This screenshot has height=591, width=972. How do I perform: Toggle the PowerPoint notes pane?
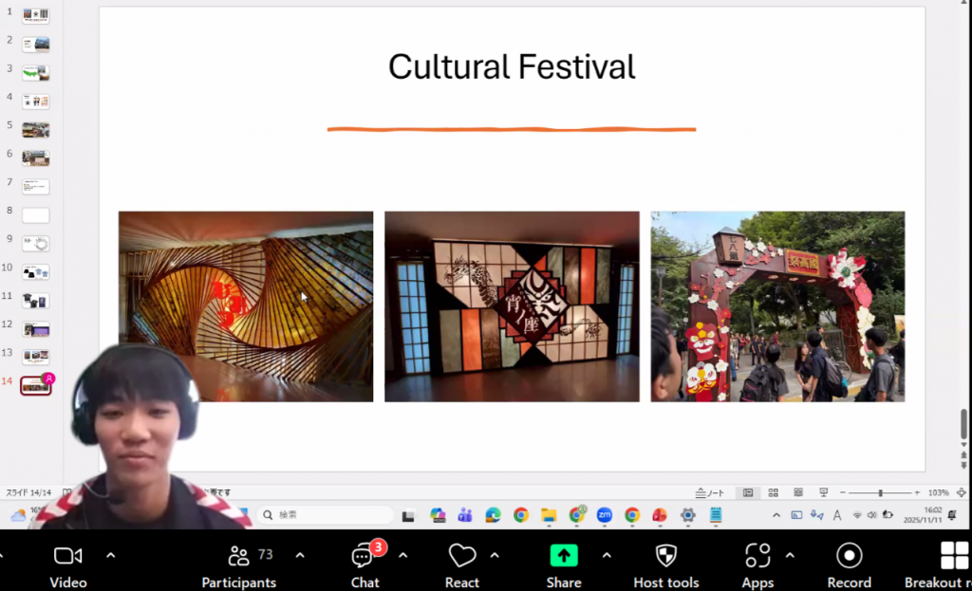pos(710,493)
